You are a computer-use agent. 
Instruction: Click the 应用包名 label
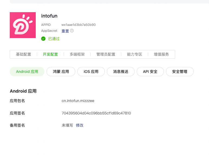[x=17, y=101]
